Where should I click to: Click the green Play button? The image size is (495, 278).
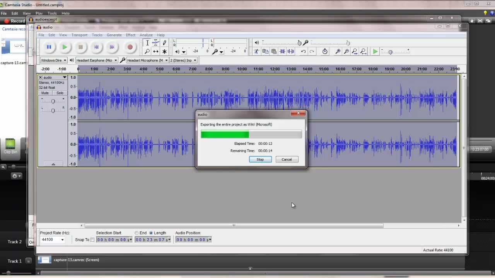click(x=65, y=47)
